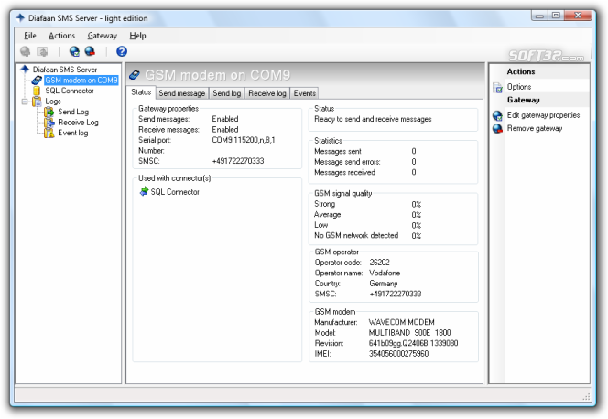Screen dimensions: 608x419
Task: Switch to the Status tab
Action: click(141, 92)
